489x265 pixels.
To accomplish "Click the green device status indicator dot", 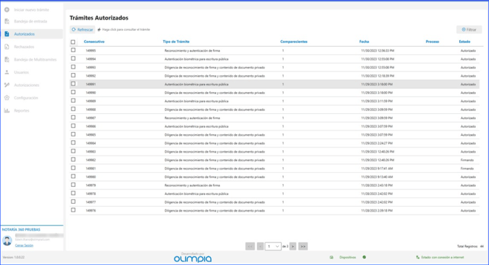I will click(364, 257).
